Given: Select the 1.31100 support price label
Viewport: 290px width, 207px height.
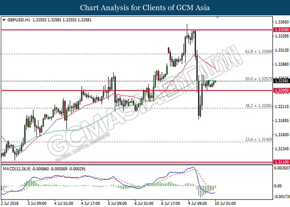Looking at the screenshot, I should pos(282,162).
